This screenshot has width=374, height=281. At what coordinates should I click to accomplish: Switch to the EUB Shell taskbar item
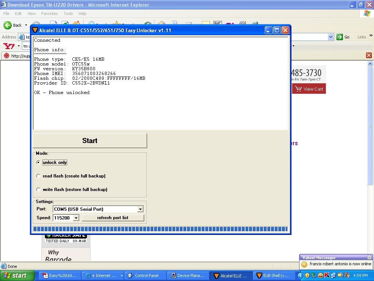point(273,276)
